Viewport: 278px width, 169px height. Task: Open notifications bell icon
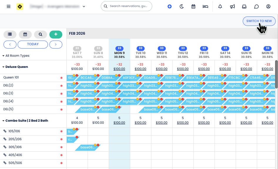[220, 6]
